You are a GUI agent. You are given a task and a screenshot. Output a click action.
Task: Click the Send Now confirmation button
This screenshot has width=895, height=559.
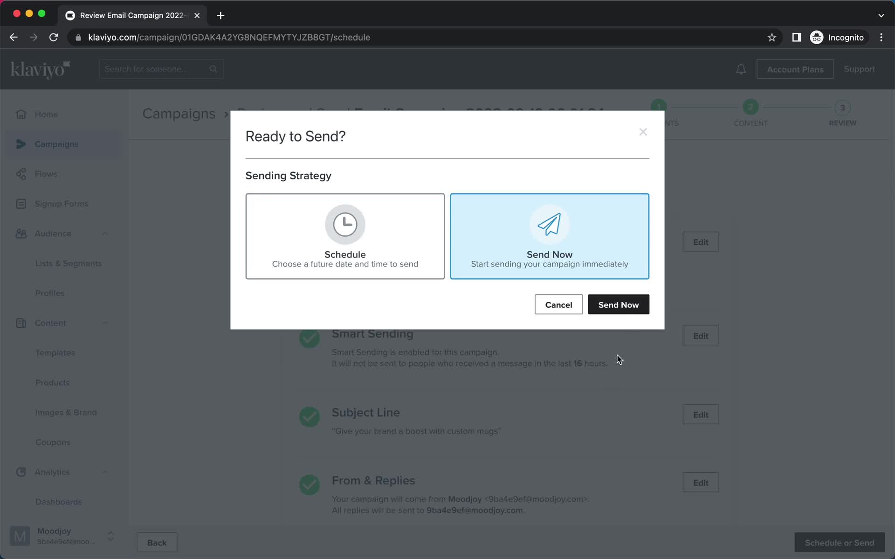[619, 305]
